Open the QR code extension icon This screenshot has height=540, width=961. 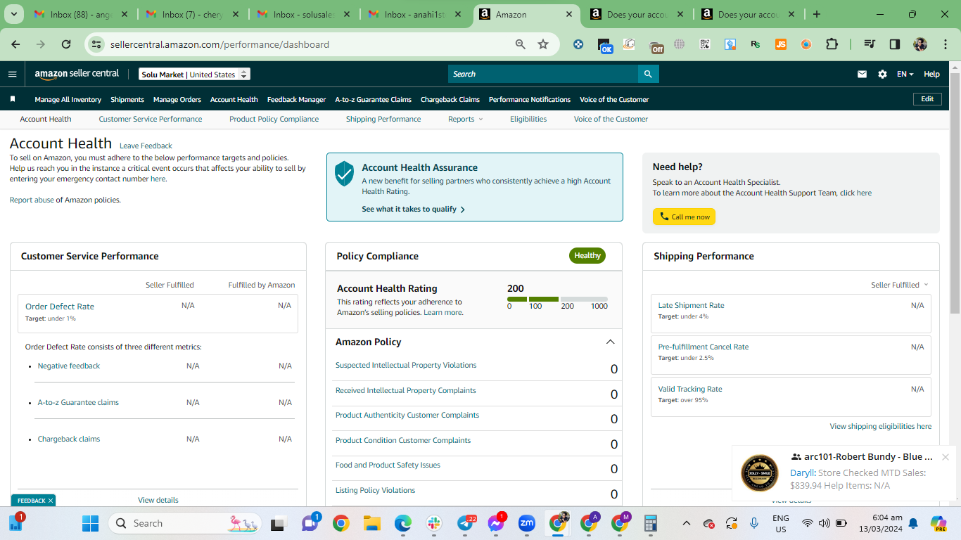coord(705,44)
